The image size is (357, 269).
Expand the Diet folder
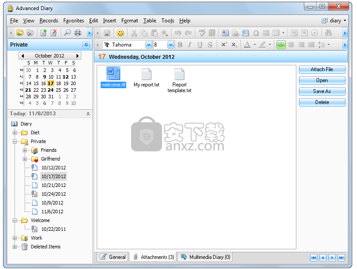point(15,133)
